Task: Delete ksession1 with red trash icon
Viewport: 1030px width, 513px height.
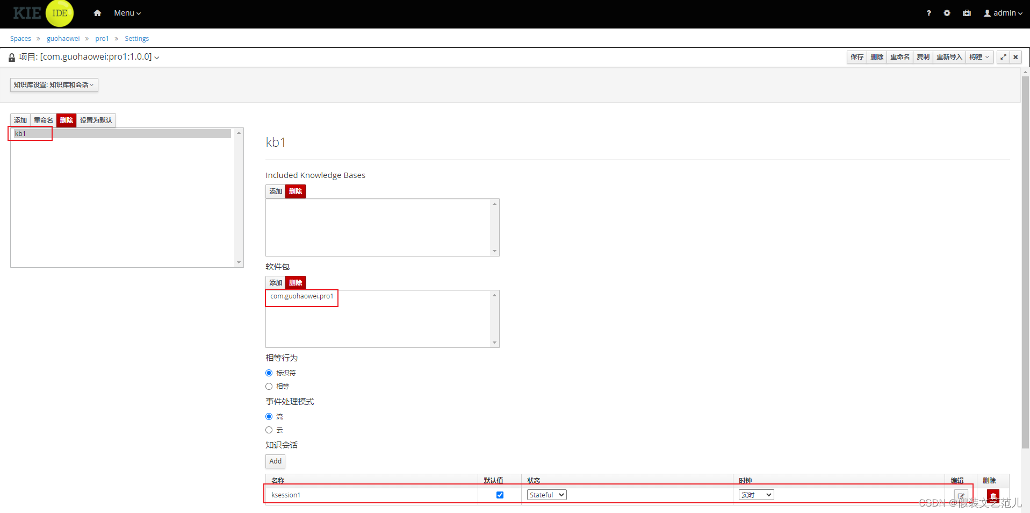Action: [993, 495]
